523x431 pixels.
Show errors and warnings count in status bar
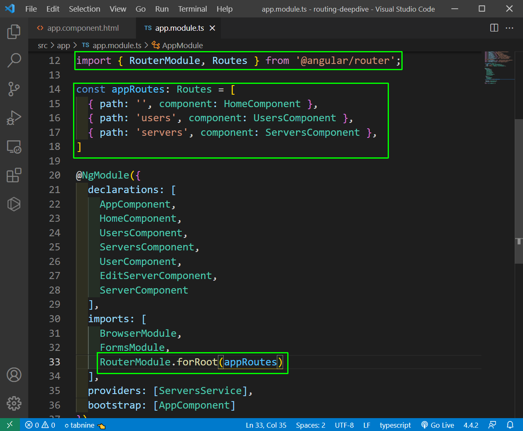(40, 425)
